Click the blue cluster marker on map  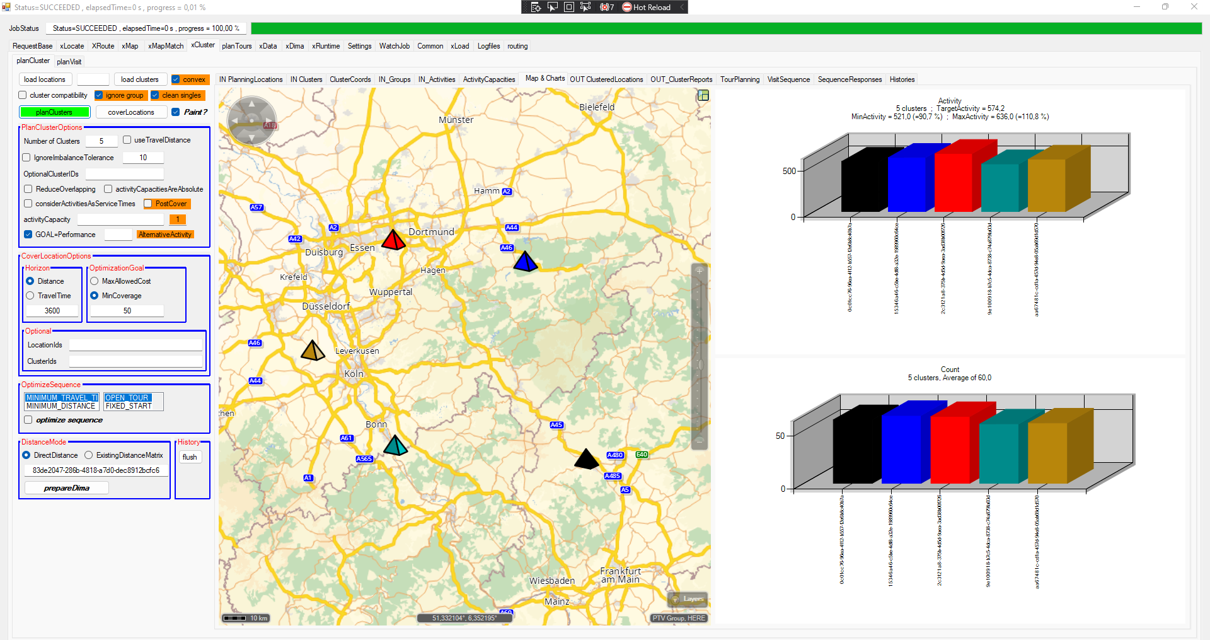click(x=525, y=262)
